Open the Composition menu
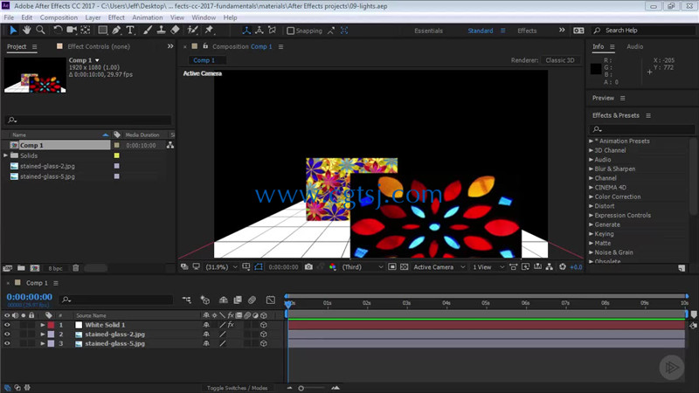 tap(59, 17)
